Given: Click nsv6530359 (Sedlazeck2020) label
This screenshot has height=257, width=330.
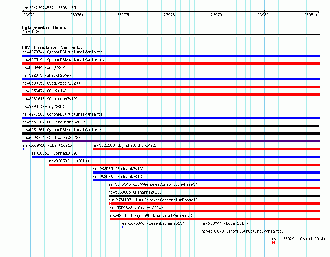Looking at the screenshot, I should [51, 83].
